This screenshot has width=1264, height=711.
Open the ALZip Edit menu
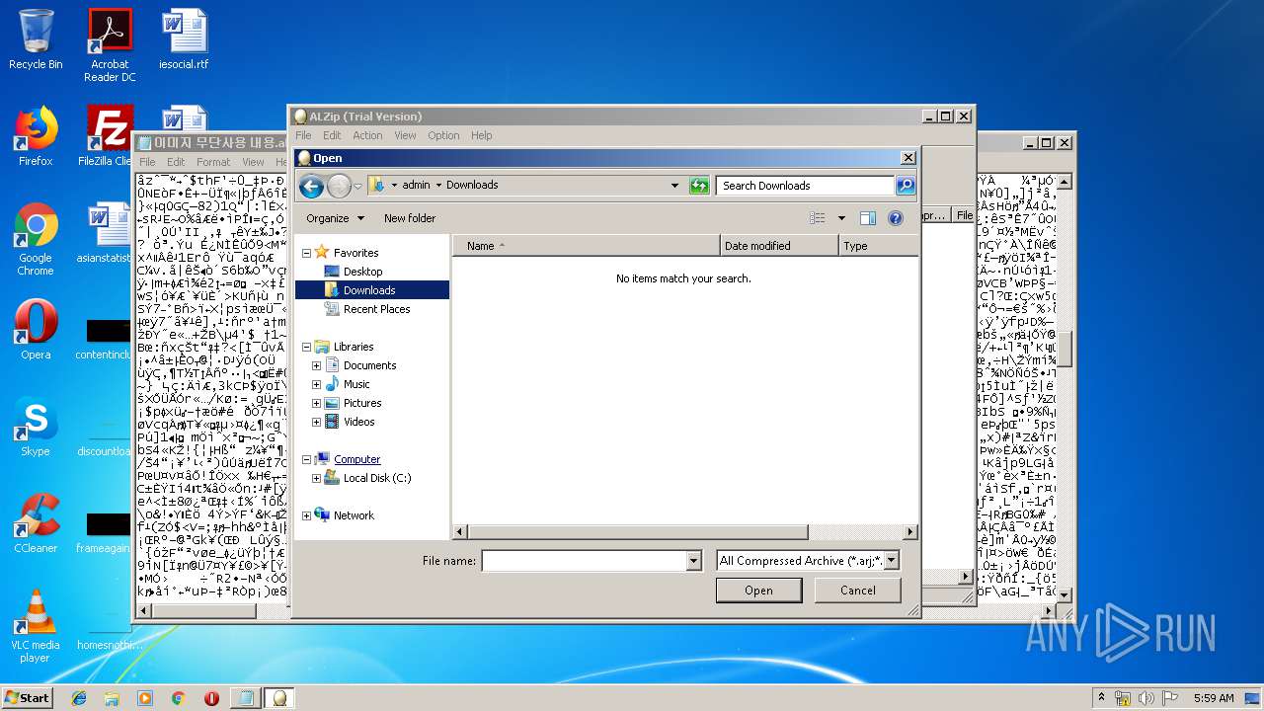[x=332, y=135]
